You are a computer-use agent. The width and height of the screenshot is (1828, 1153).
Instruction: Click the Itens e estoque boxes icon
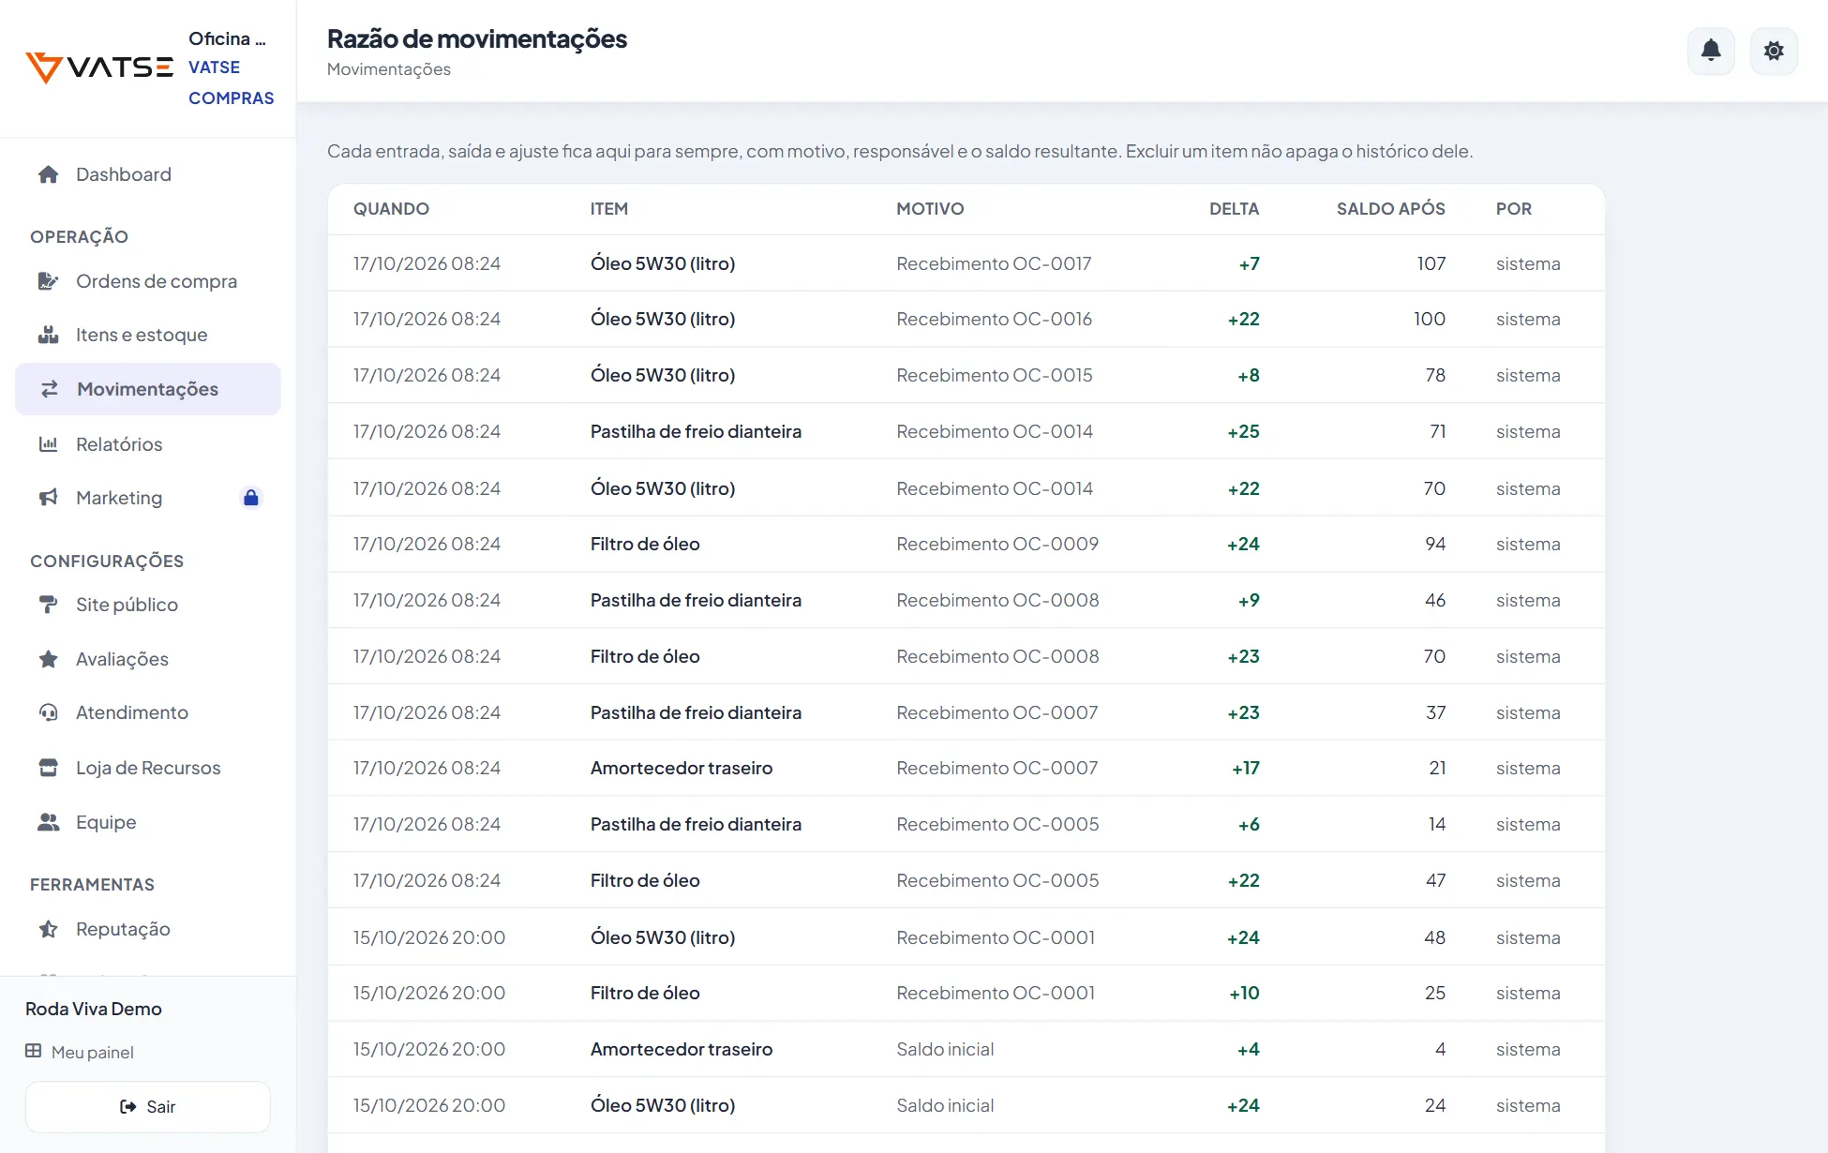[x=49, y=335]
